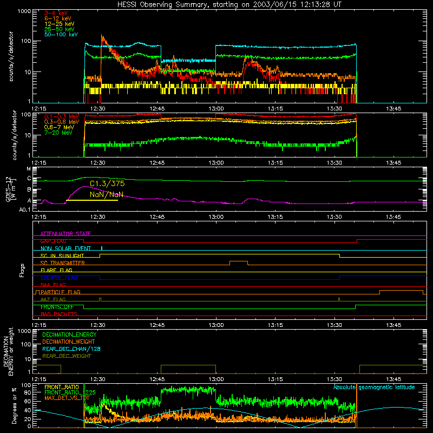Image resolution: width=433 pixels, height=433 pixels.
Task: Select the 25-50 keV legend label
Action: coord(60,29)
